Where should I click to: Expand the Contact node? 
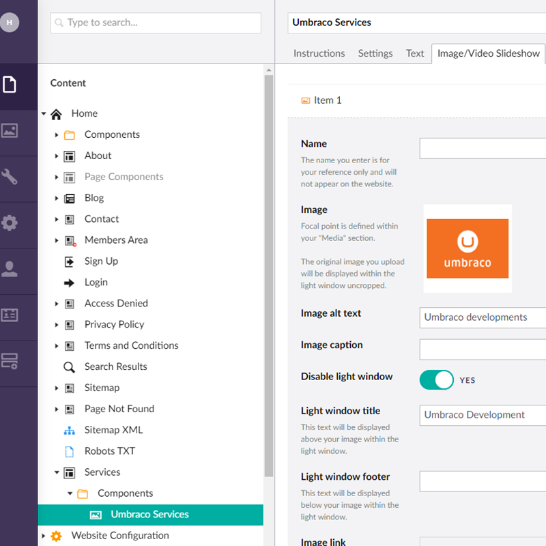coord(57,219)
